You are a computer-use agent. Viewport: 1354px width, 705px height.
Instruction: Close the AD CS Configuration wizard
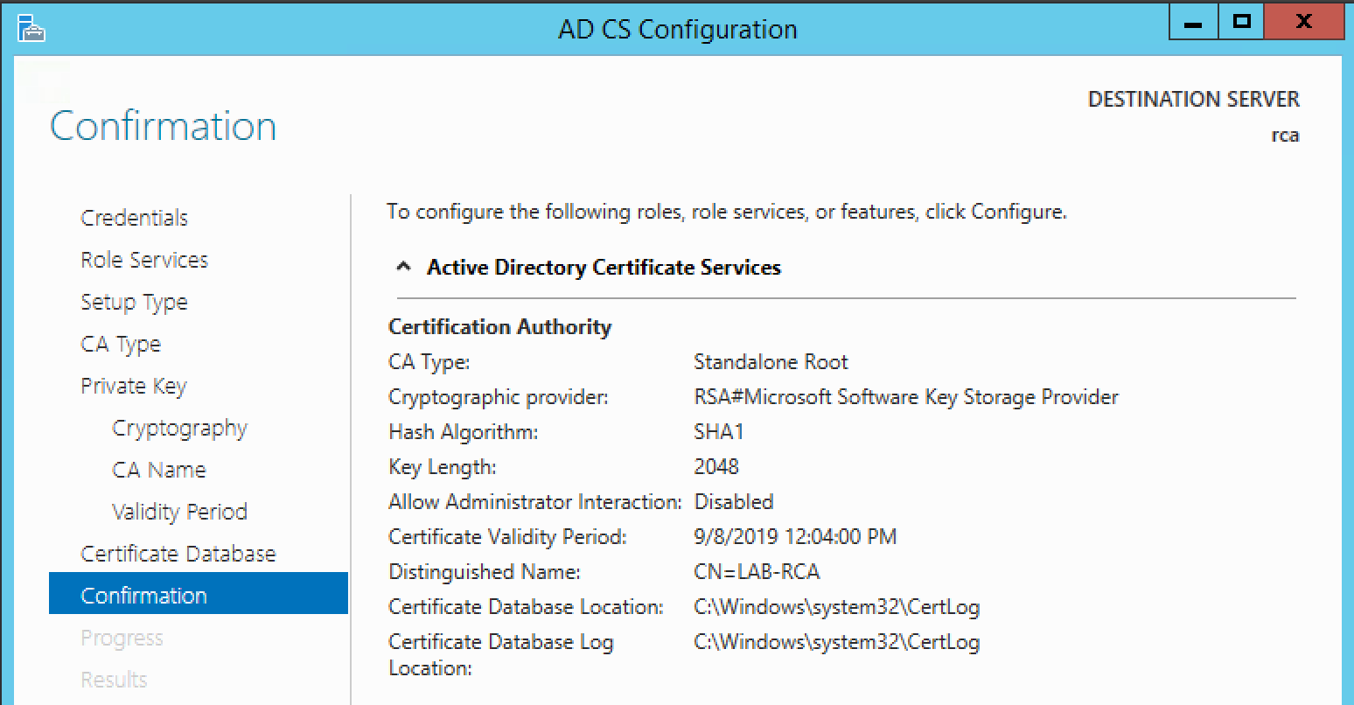click(1303, 24)
